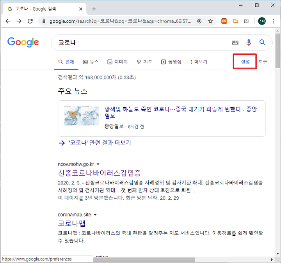The height and width of the screenshot is (263, 281).
Task: Click the lock icon in the address bar
Action: tap(44, 21)
